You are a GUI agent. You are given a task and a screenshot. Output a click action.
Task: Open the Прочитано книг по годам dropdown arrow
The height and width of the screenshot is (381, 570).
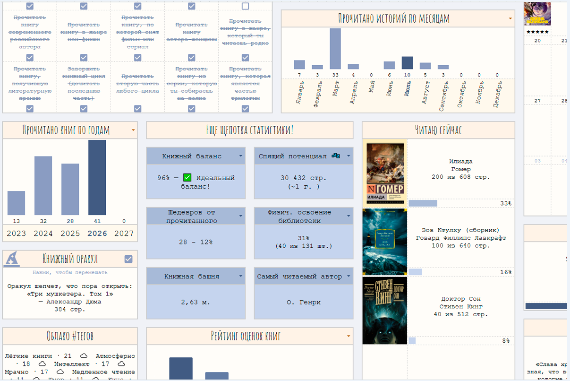point(133,130)
